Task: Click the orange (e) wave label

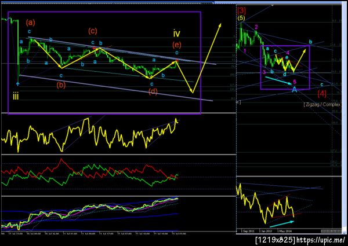Action: click(x=177, y=45)
